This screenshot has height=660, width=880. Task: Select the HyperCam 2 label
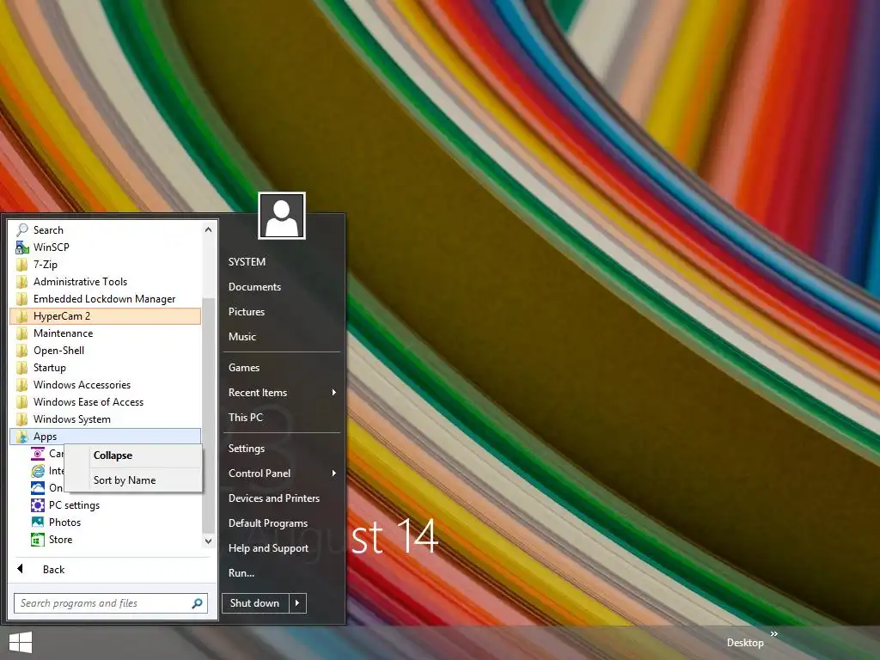(x=62, y=316)
